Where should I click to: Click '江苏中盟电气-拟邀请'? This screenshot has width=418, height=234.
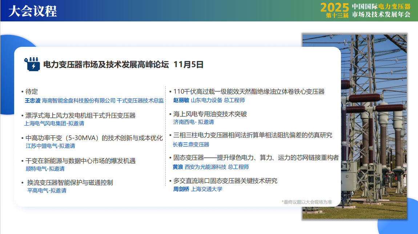coord(51,146)
